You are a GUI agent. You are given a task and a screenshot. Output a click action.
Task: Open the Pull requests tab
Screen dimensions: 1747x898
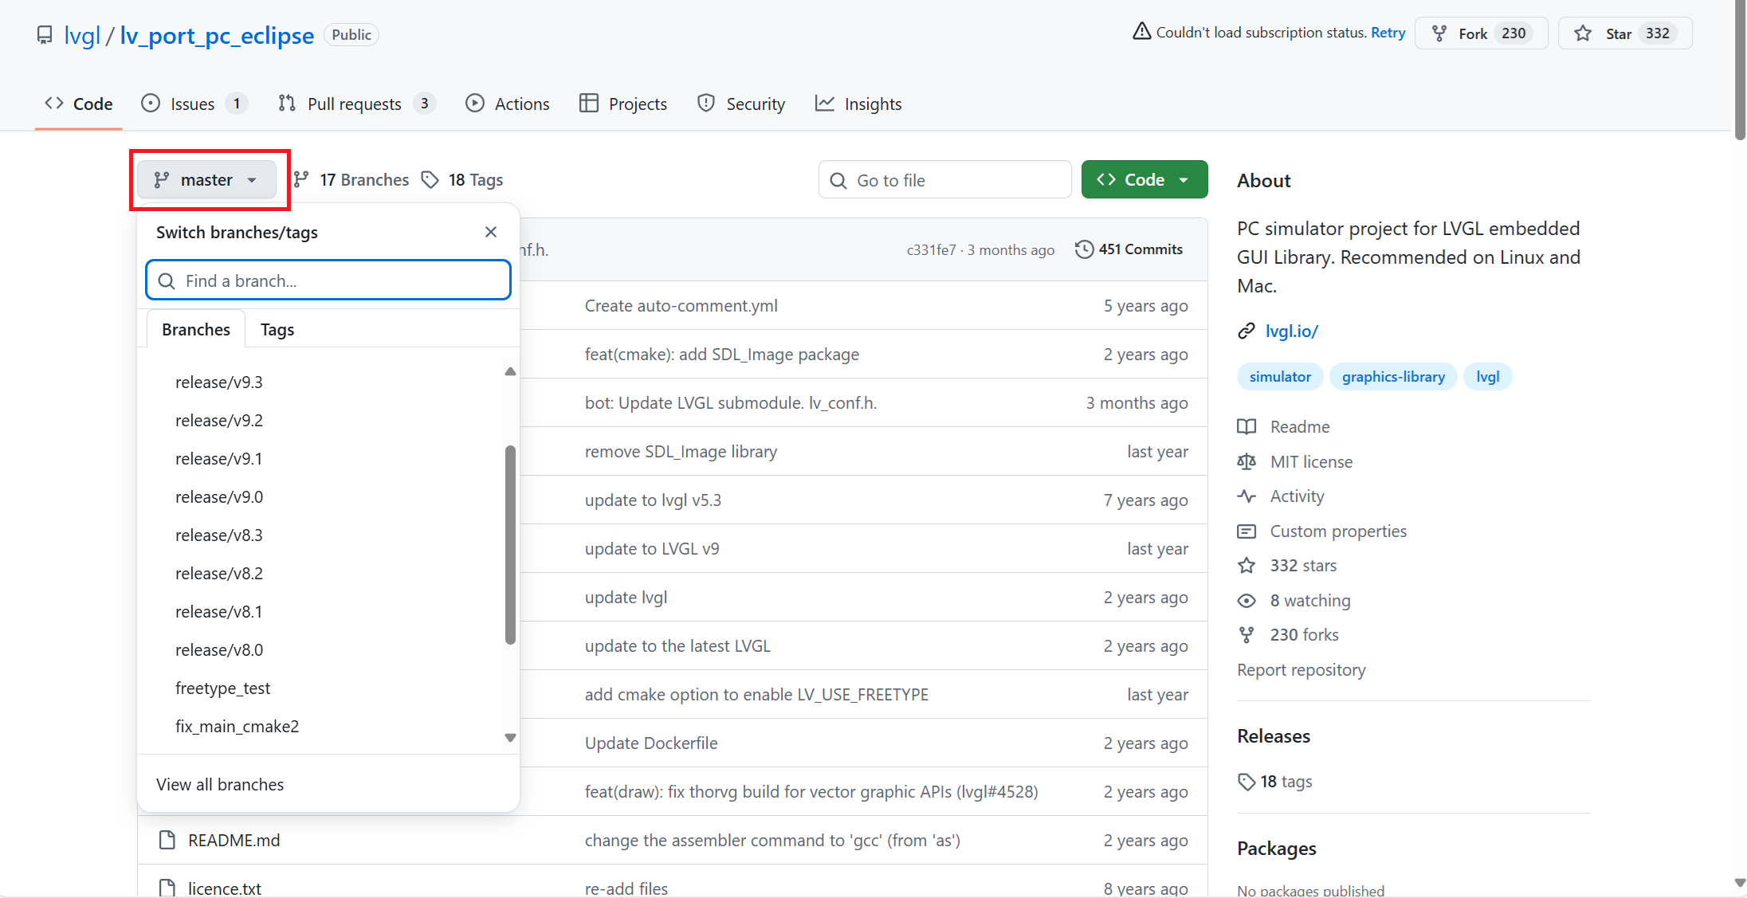click(354, 104)
